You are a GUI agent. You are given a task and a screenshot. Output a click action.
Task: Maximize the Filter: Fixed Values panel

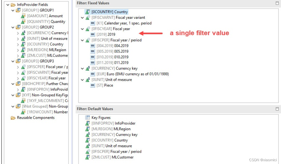point(277,3)
